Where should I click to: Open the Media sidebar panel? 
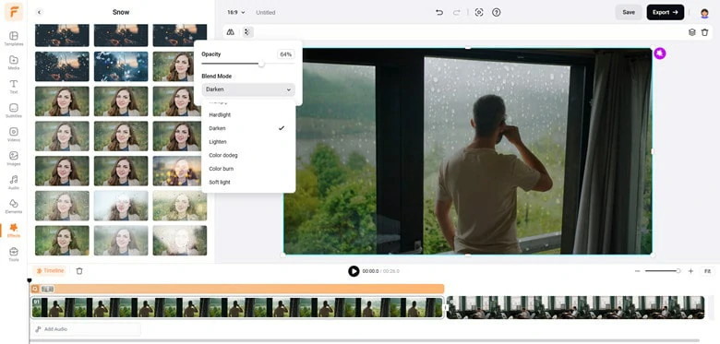[x=13, y=63]
